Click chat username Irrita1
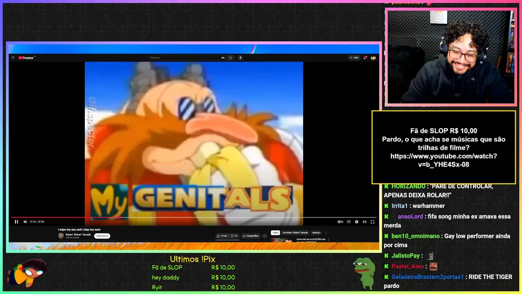 click(x=400, y=206)
